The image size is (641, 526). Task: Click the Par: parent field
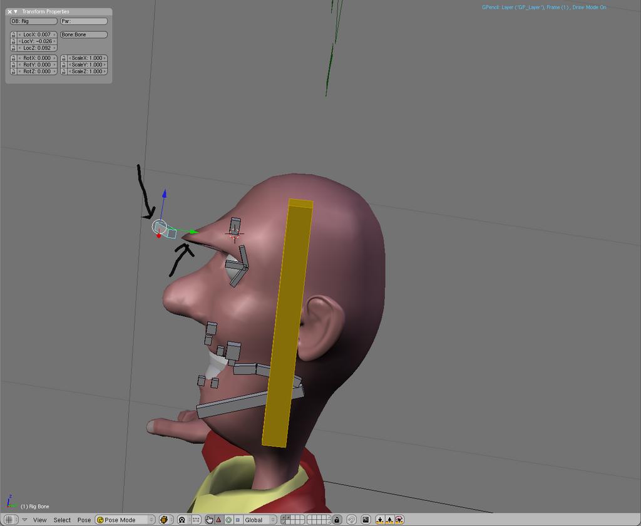coord(84,21)
